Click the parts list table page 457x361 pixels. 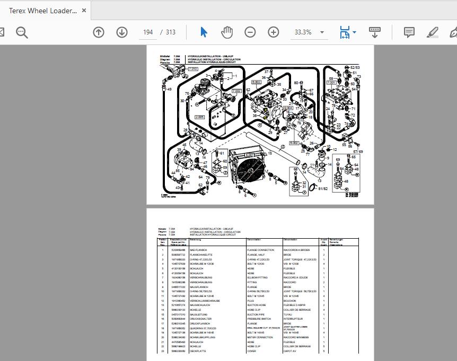coord(260,286)
